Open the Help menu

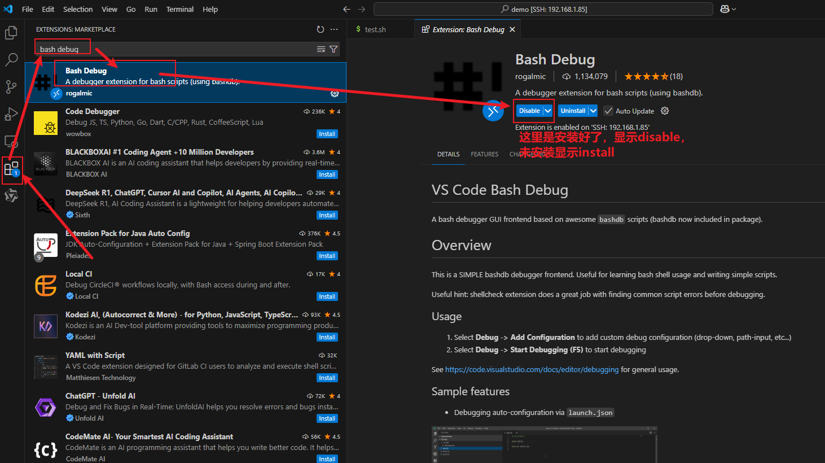210,9
